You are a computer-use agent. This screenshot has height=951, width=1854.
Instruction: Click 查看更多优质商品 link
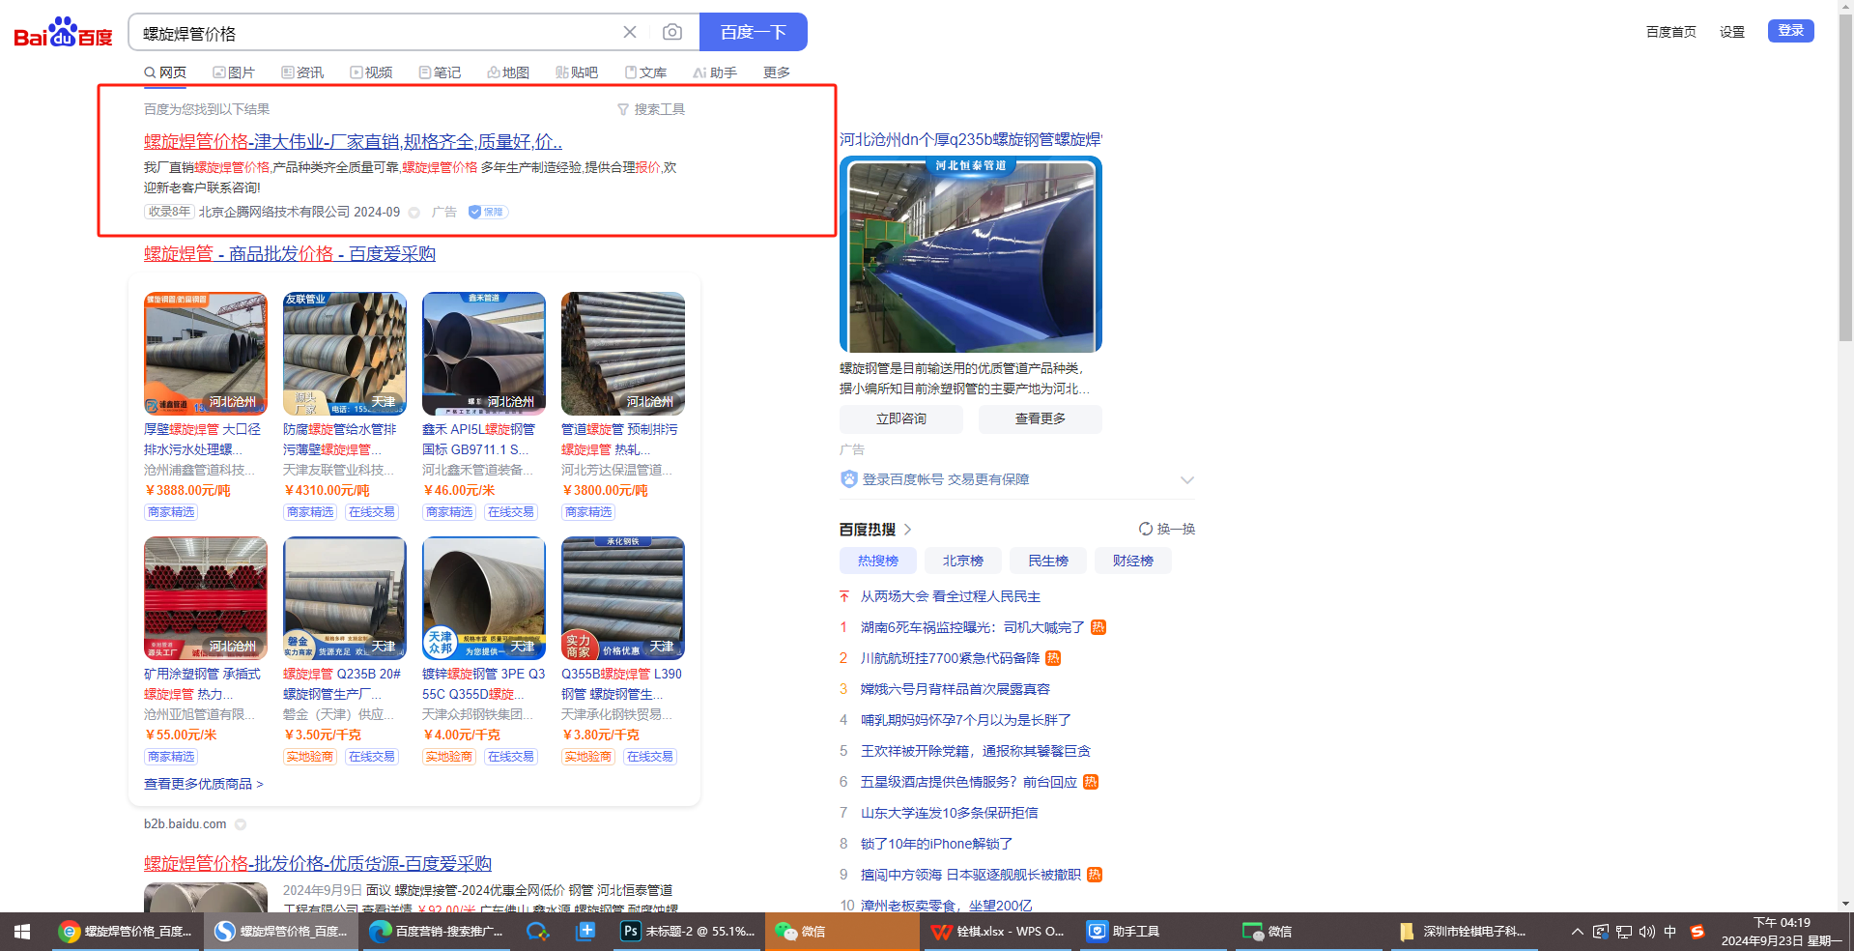click(204, 784)
